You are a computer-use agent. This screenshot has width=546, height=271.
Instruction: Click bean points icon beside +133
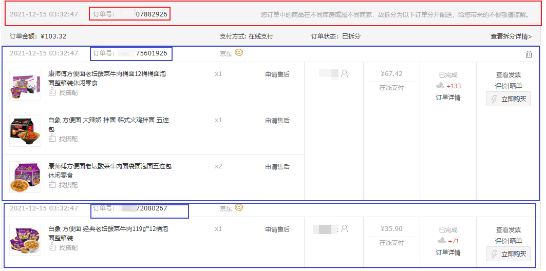point(440,86)
